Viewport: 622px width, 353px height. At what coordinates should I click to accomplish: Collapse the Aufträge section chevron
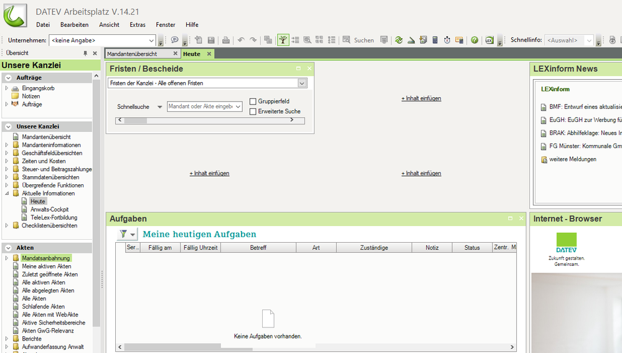click(8, 78)
